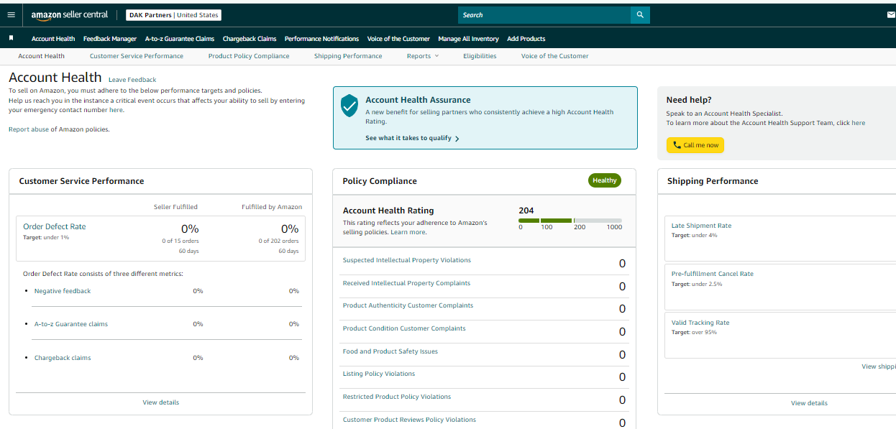This screenshot has height=429, width=896.
Task: Click the emergency contact 'here' link
Action: coord(116,110)
